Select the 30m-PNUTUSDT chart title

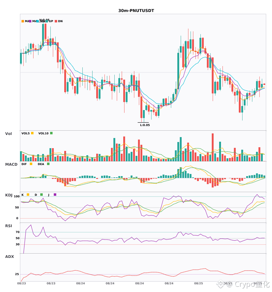click(x=136, y=11)
